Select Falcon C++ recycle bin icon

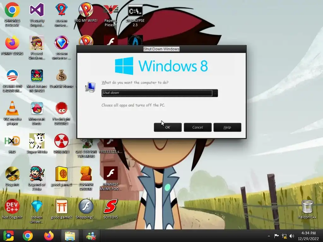coord(307,209)
